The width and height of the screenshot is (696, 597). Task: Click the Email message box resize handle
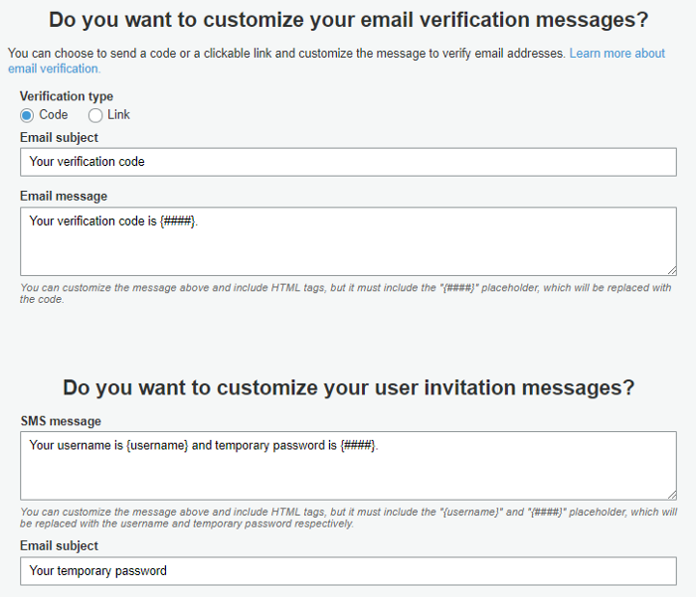click(671, 269)
